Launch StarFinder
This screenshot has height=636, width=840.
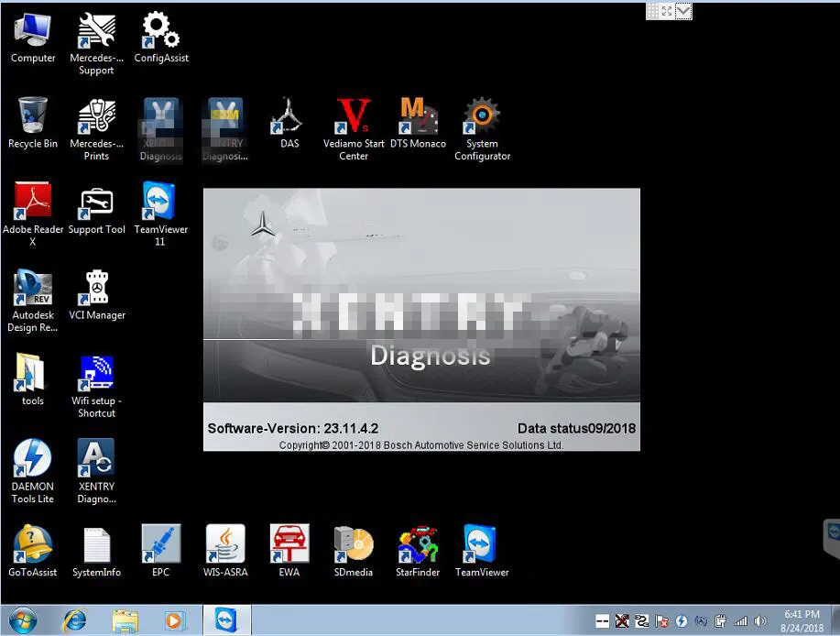click(418, 552)
